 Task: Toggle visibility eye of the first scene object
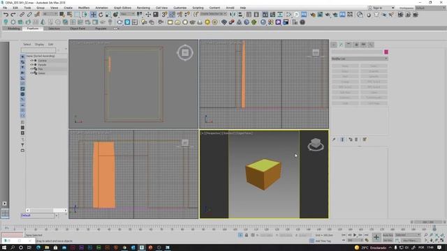32,61
